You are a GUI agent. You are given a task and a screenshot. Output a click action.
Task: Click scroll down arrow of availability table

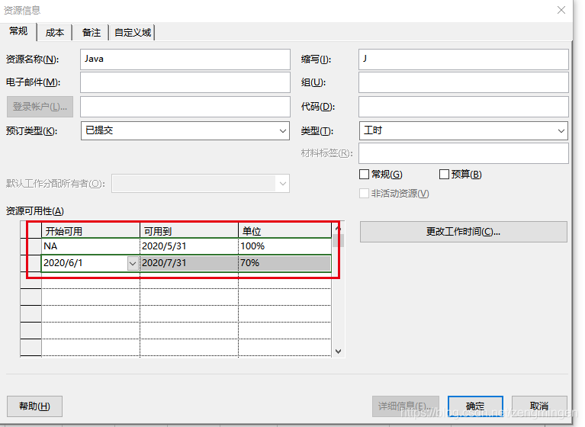[339, 352]
